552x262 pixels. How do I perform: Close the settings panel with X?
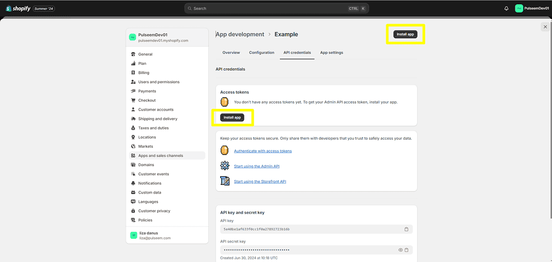coord(546,27)
